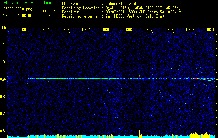Click the 0609 time marker

[190, 30]
